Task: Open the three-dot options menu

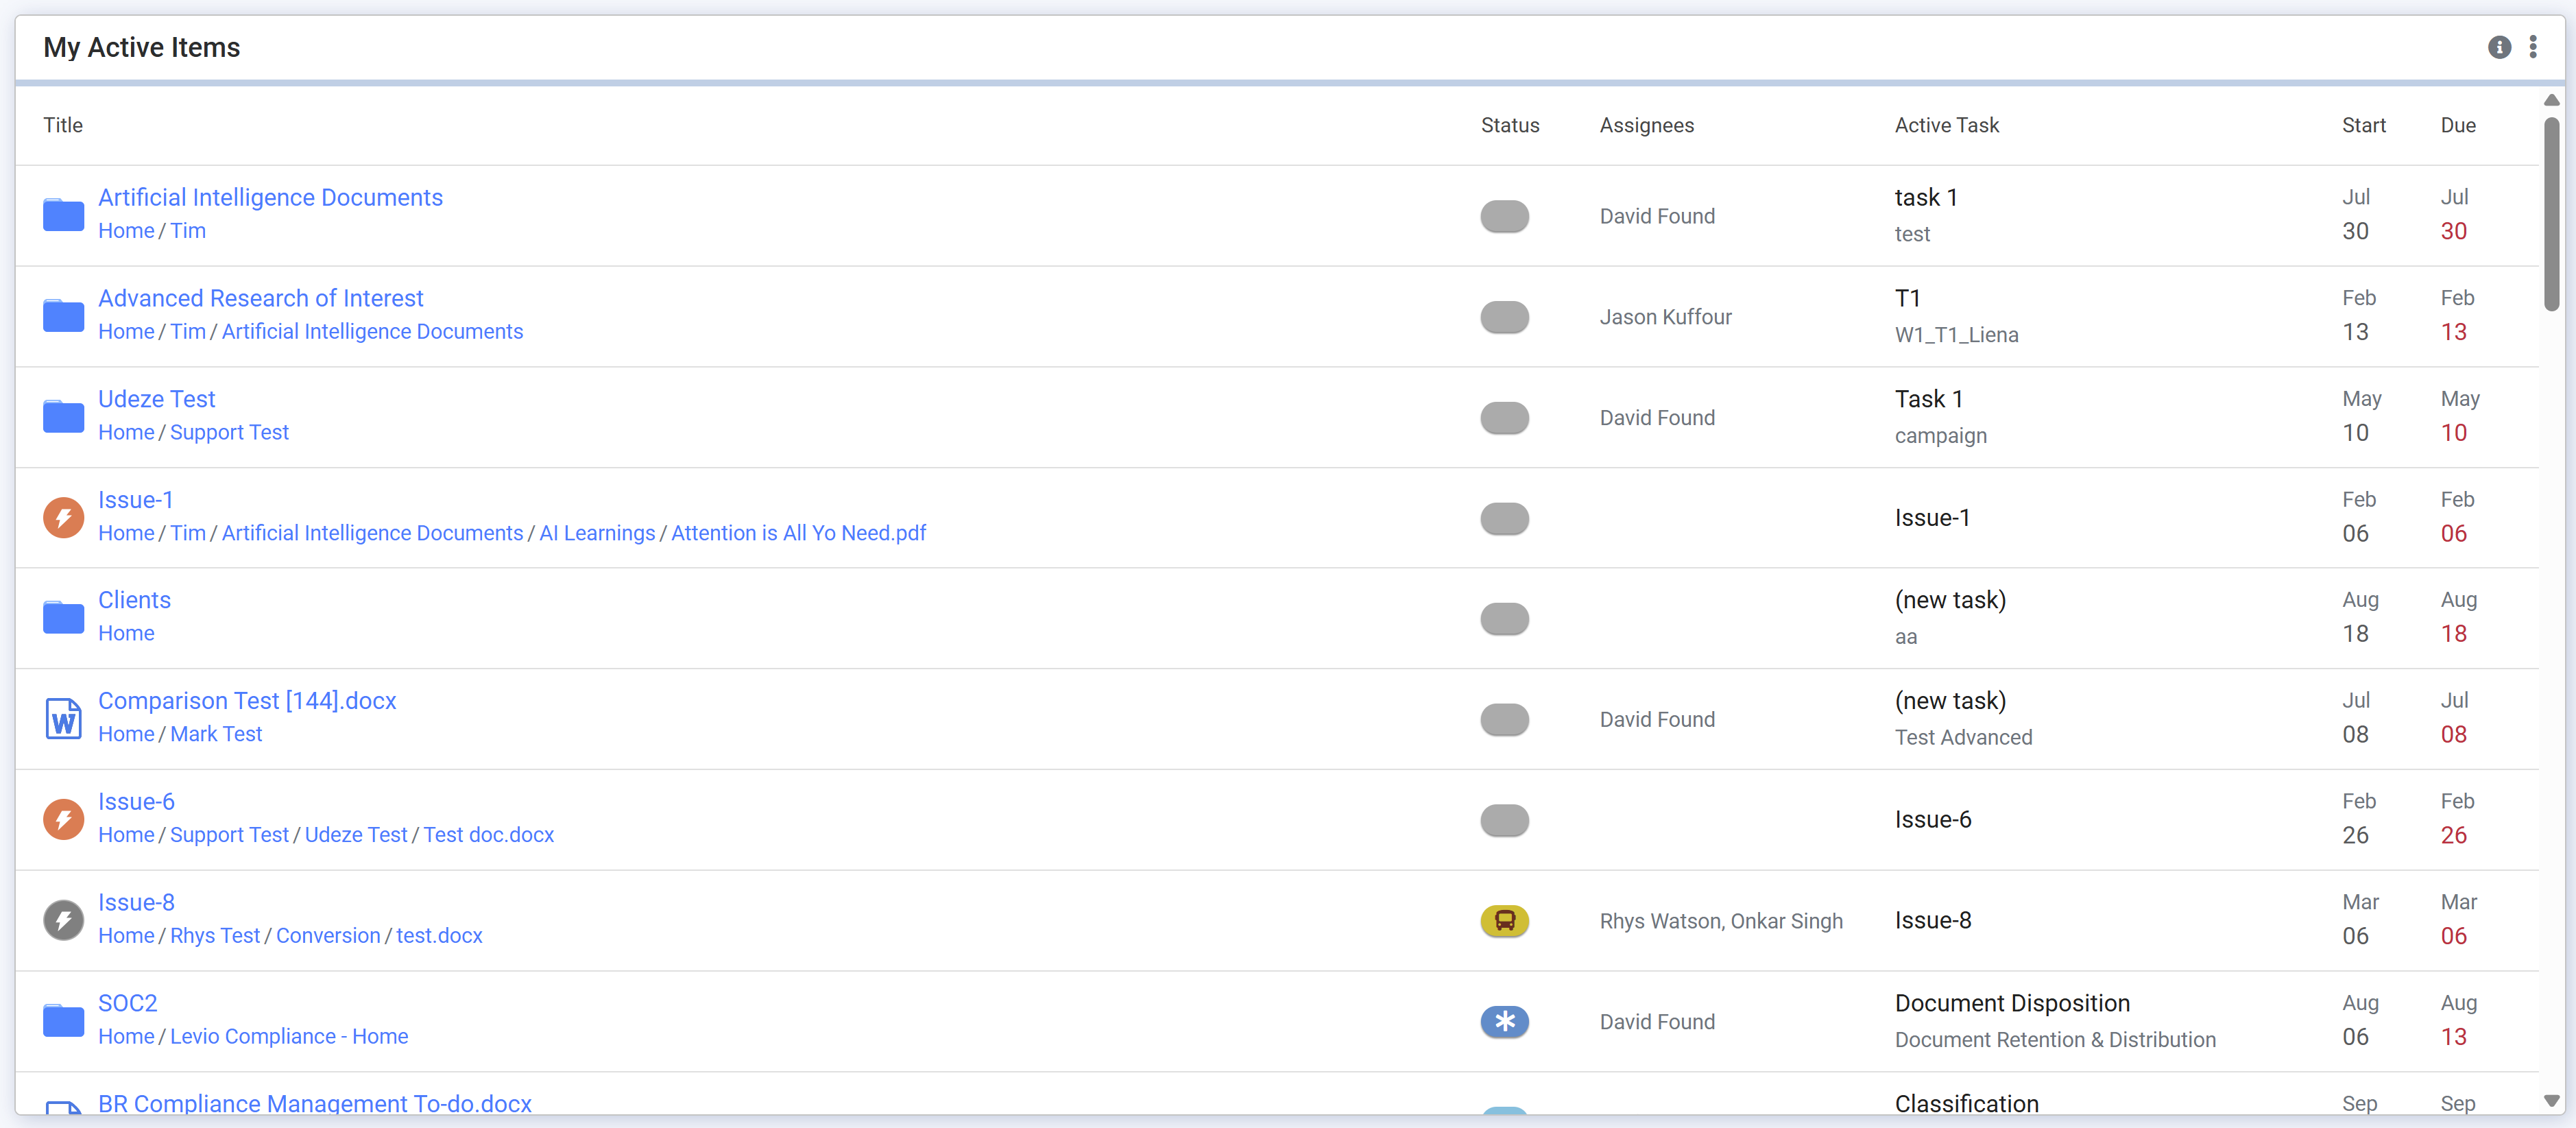Action: (2532, 47)
